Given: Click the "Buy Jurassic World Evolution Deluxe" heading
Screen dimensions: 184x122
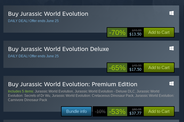Looking at the screenshot, I should click(x=58, y=49).
